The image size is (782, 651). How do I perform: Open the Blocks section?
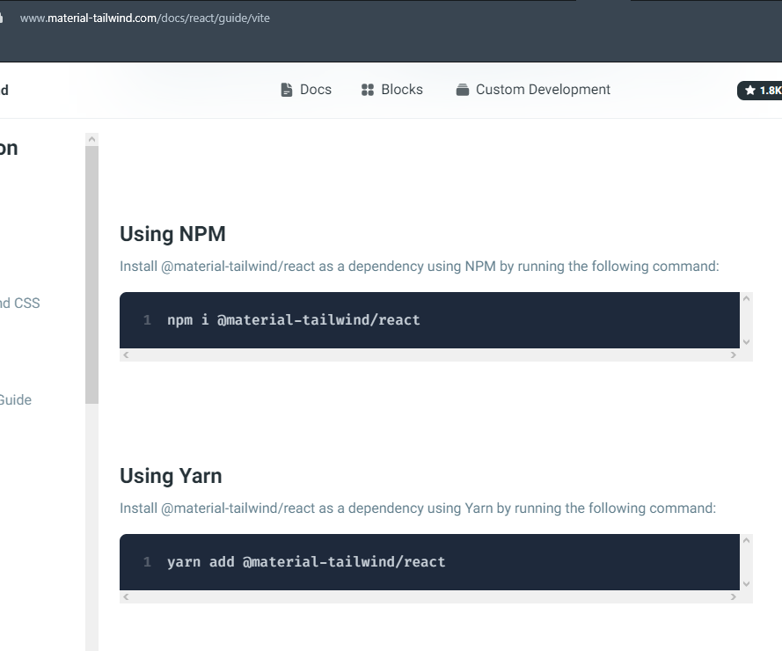click(x=401, y=89)
